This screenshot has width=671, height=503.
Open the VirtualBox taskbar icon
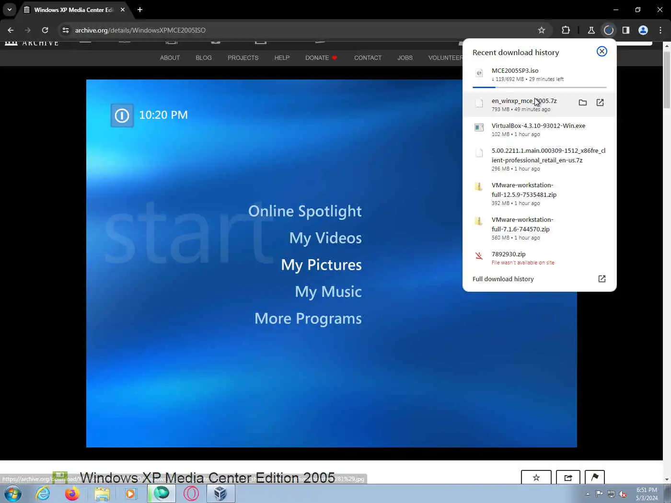[220, 493]
